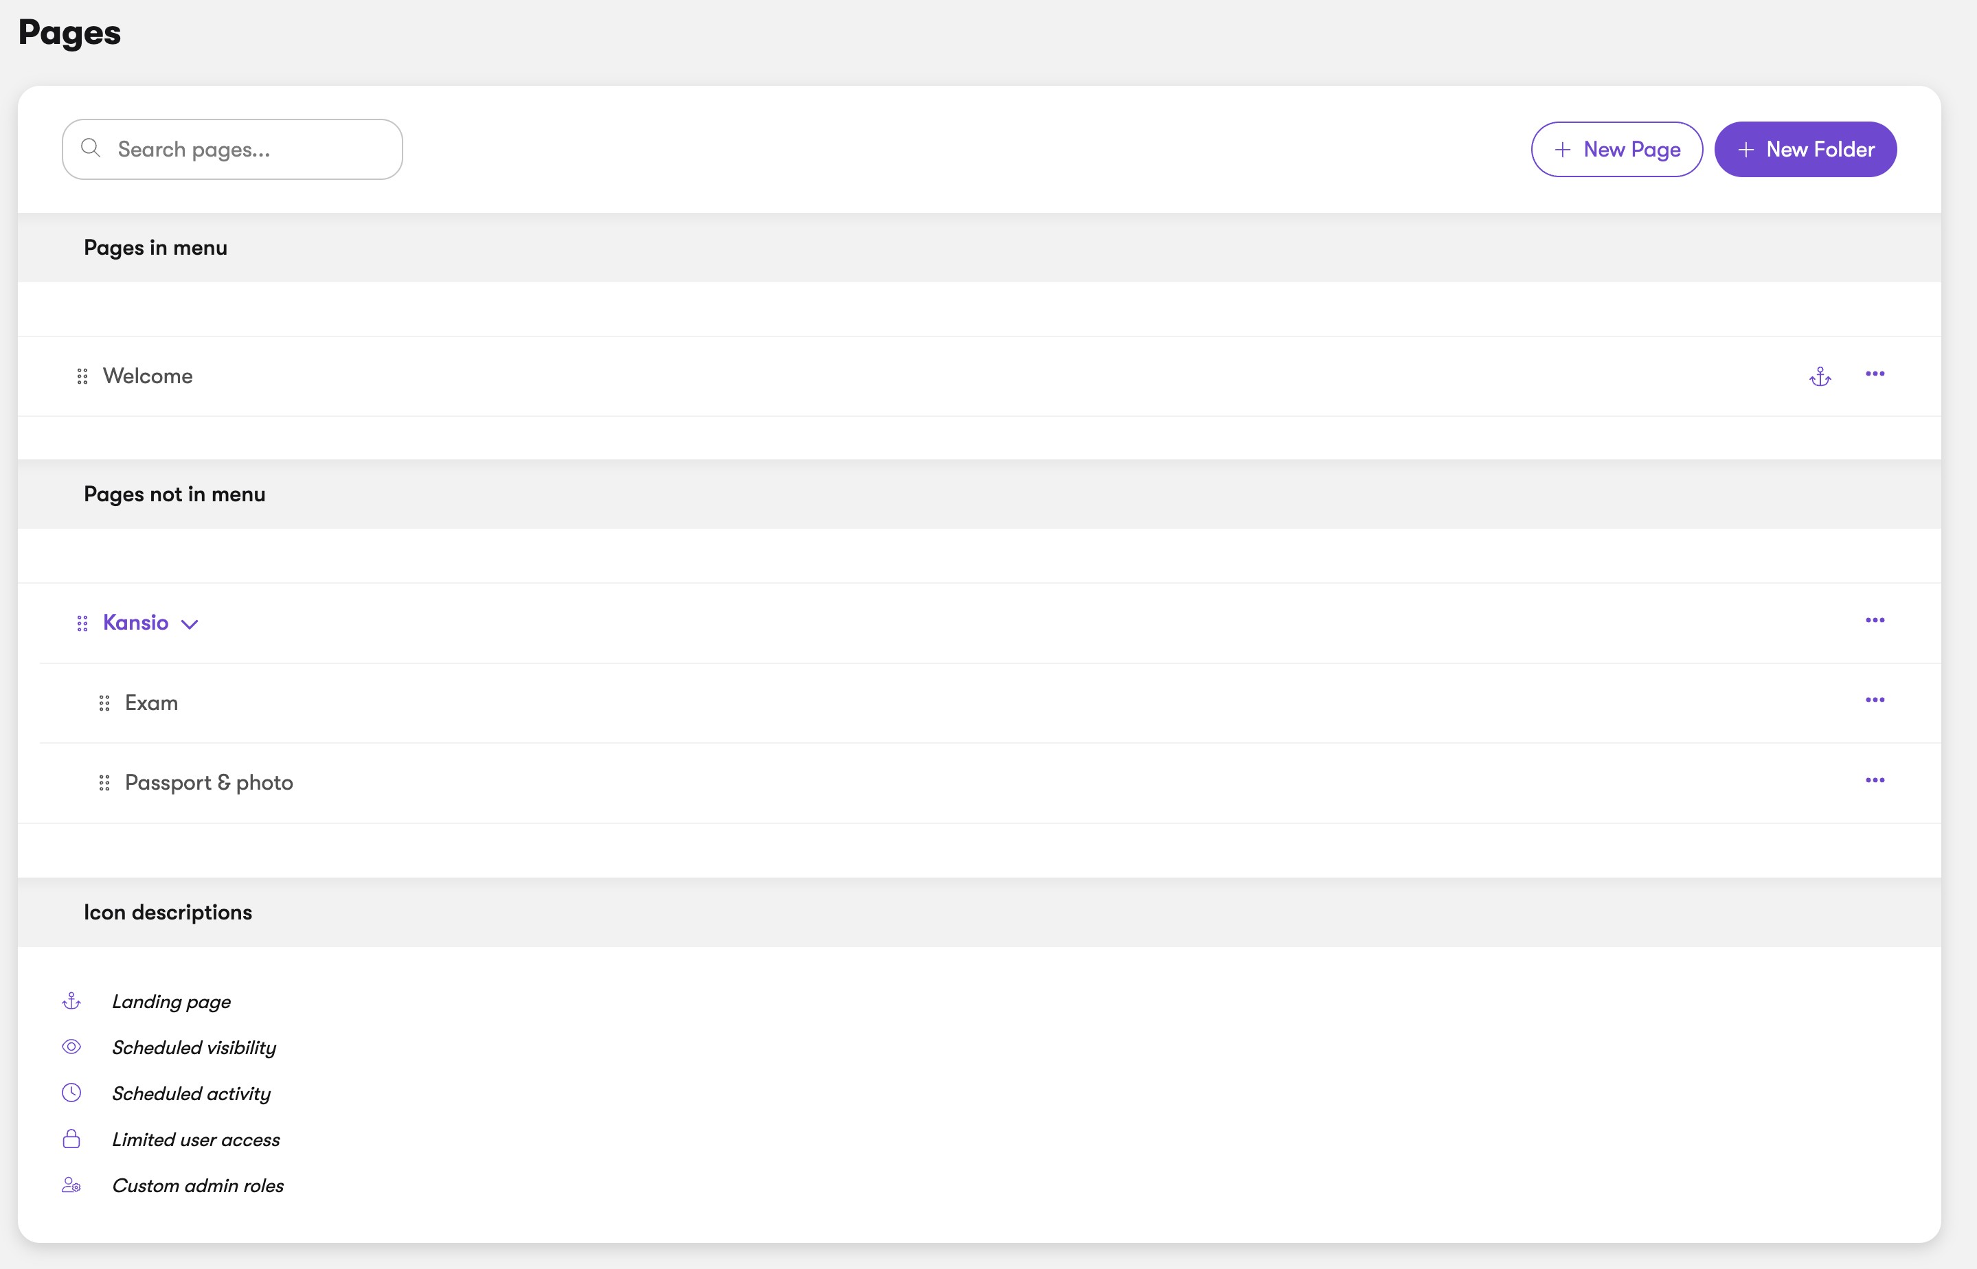1977x1269 pixels.
Task: Focus the Search pages input field
Action: coord(232,149)
